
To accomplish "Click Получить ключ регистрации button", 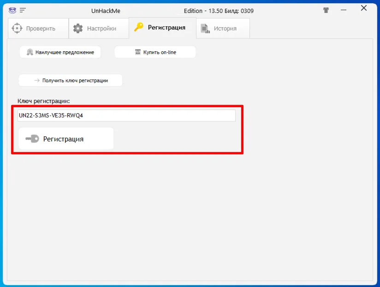I will (71, 80).
